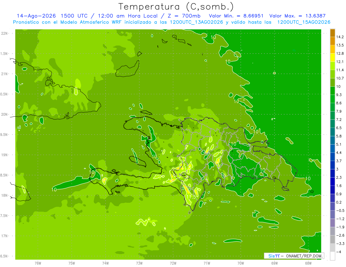The image size is (346, 267).
Task: Click the legend value "9.3"
Action: (339, 95)
